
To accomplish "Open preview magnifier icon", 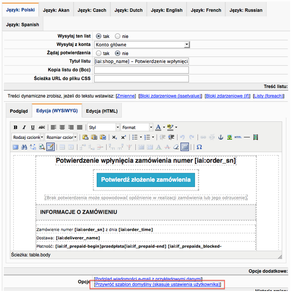I will click(x=42, y=147).
